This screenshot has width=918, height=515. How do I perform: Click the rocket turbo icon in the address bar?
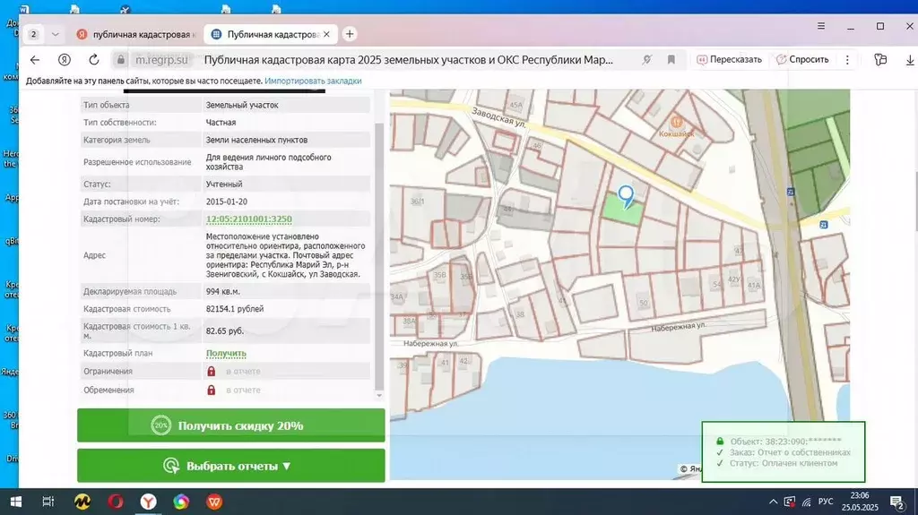coord(647,60)
